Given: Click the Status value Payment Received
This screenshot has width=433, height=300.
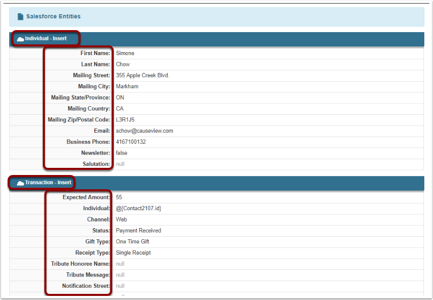Looking at the screenshot, I should click(x=138, y=231).
